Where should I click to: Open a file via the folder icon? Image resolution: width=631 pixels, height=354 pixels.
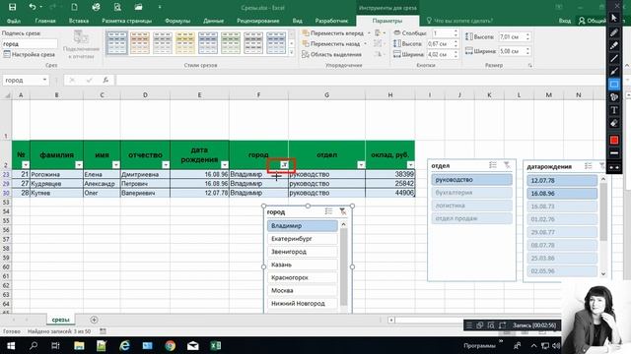[x=138, y=7]
